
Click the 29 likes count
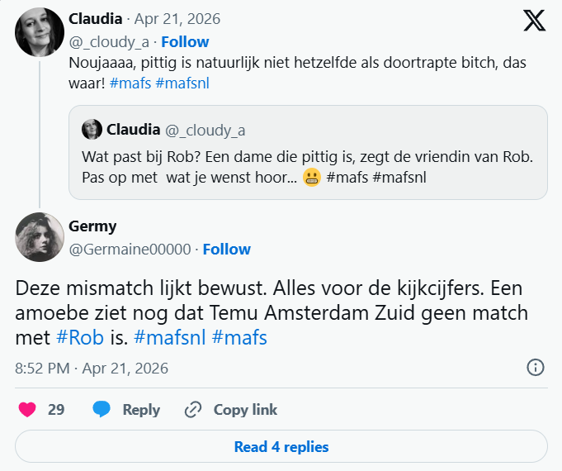pos(56,410)
